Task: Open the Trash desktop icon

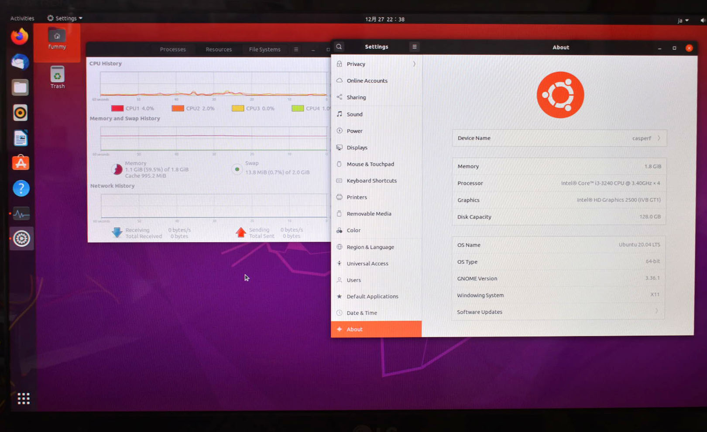Action: coord(57,77)
